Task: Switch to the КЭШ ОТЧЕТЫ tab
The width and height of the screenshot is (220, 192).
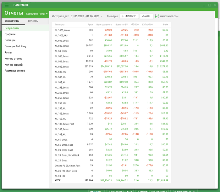Action: 12,21
